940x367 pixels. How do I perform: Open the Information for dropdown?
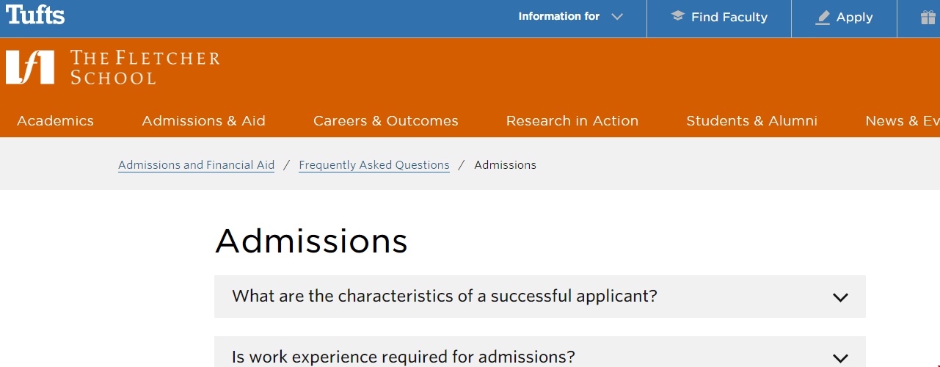click(x=559, y=16)
